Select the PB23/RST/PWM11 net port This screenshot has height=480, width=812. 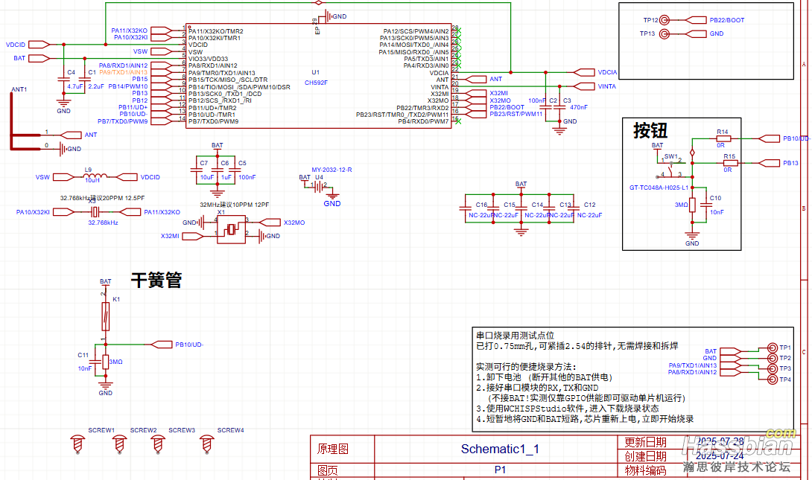pos(477,114)
